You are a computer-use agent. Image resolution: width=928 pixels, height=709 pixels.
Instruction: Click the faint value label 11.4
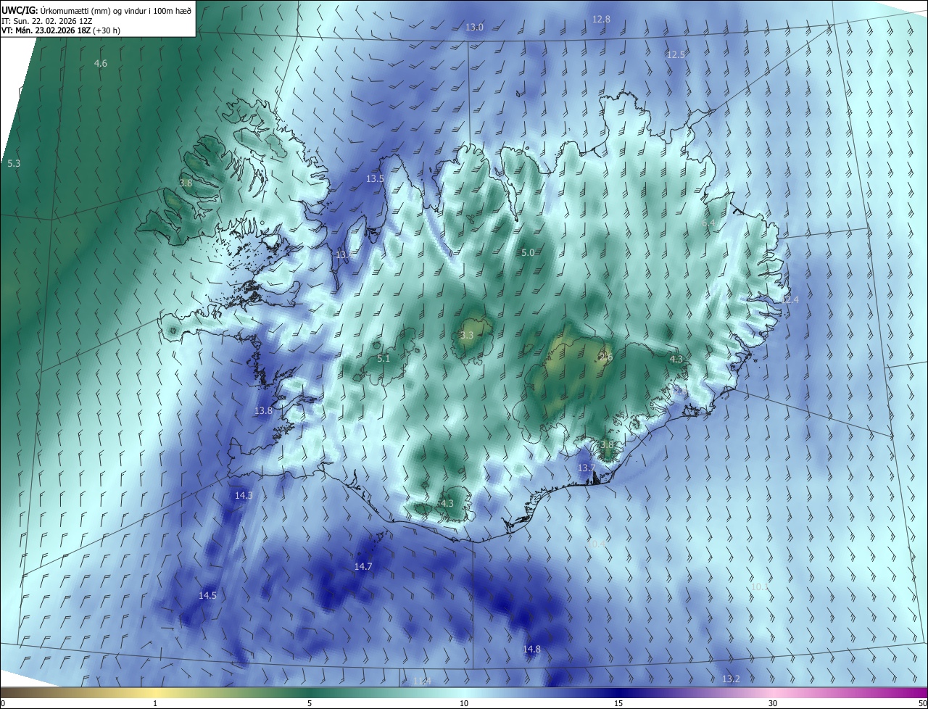(x=422, y=681)
